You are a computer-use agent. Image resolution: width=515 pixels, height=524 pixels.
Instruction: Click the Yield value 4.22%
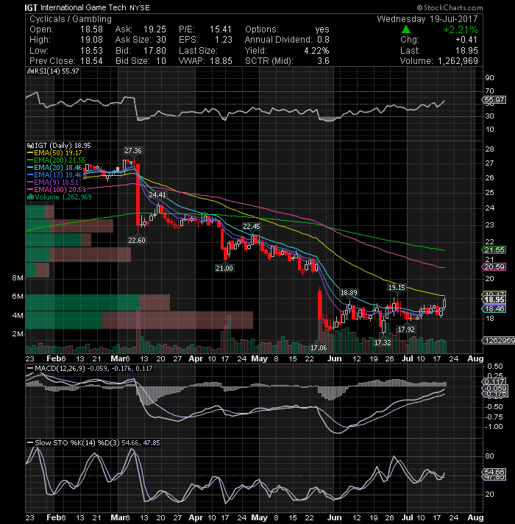pos(316,51)
